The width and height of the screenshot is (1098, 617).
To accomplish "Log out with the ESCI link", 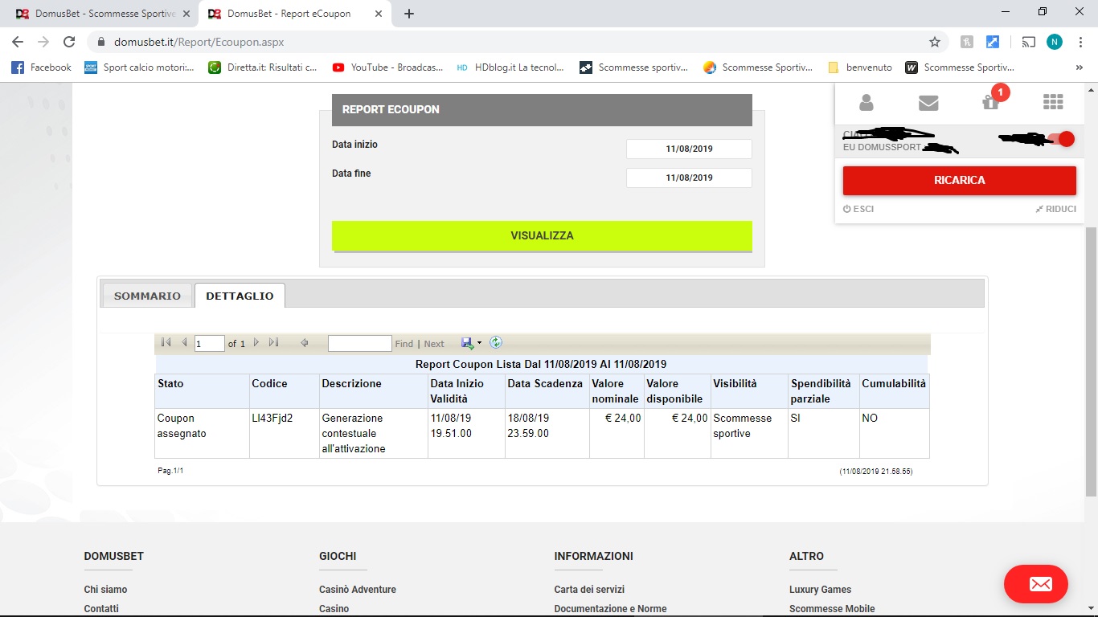I will coord(858,209).
